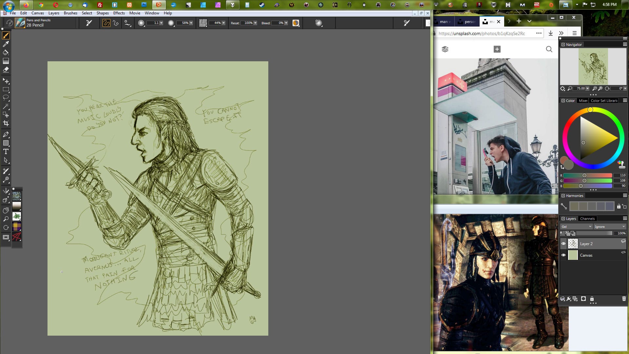Hide Layer 2 visibility eye
This screenshot has width=629, height=354.
click(563, 244)
